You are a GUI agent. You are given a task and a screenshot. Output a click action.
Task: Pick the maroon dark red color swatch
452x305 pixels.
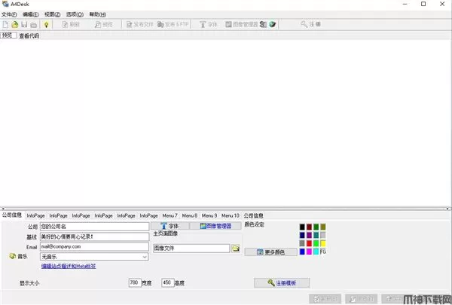[x=309, y=227]
